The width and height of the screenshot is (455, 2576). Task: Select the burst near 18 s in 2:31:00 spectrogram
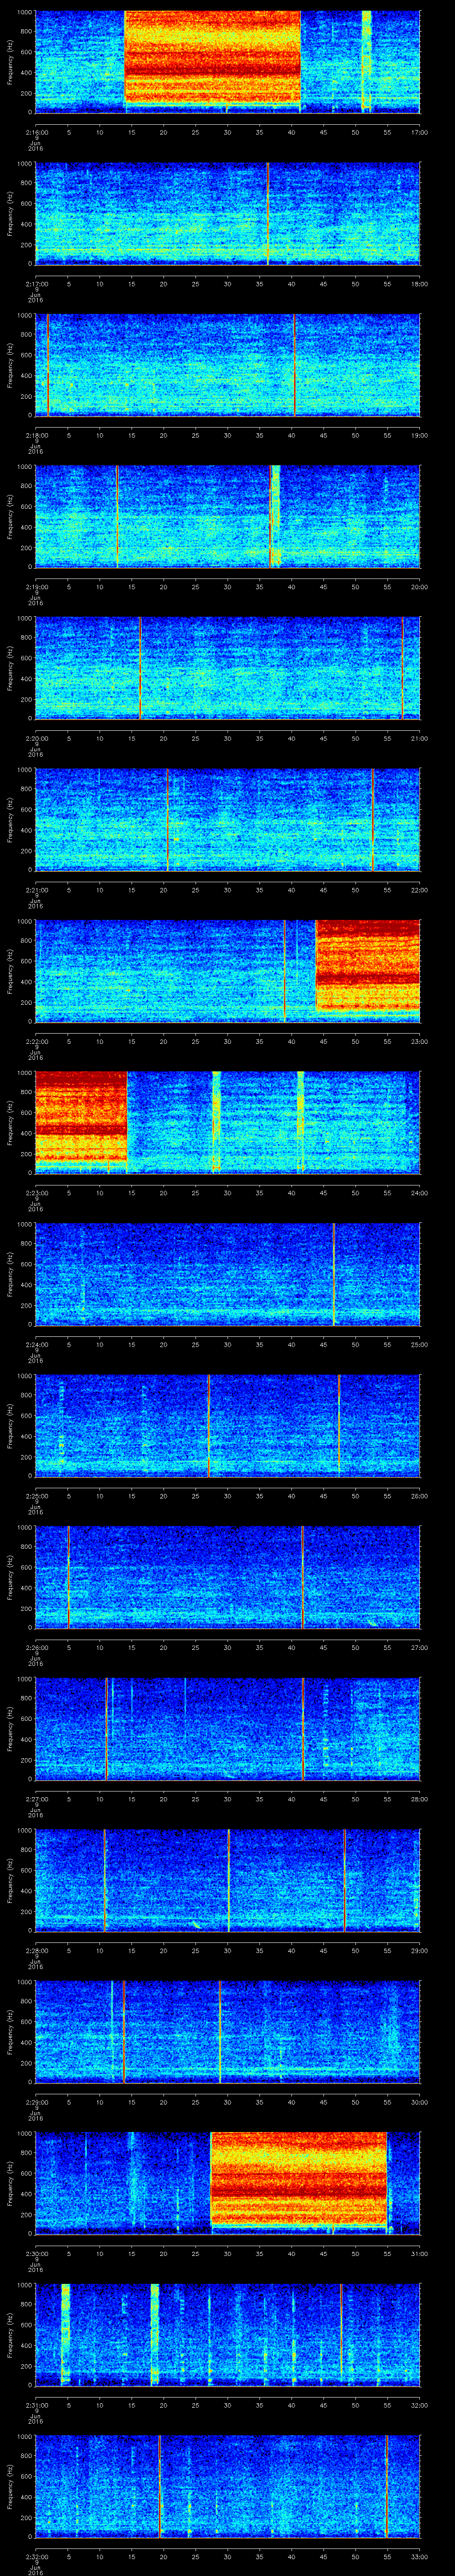pos(155,2334)
